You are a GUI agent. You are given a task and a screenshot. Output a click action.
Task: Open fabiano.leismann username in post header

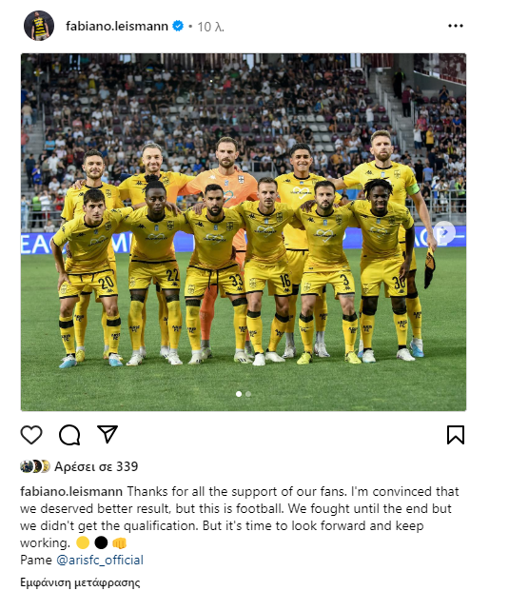(117, 26)
